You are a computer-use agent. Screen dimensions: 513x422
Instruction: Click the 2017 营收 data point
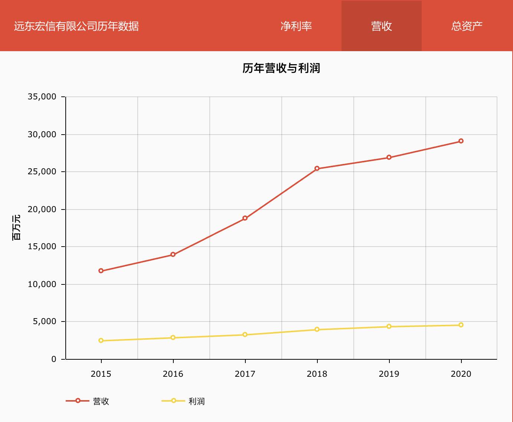[245, 218]
